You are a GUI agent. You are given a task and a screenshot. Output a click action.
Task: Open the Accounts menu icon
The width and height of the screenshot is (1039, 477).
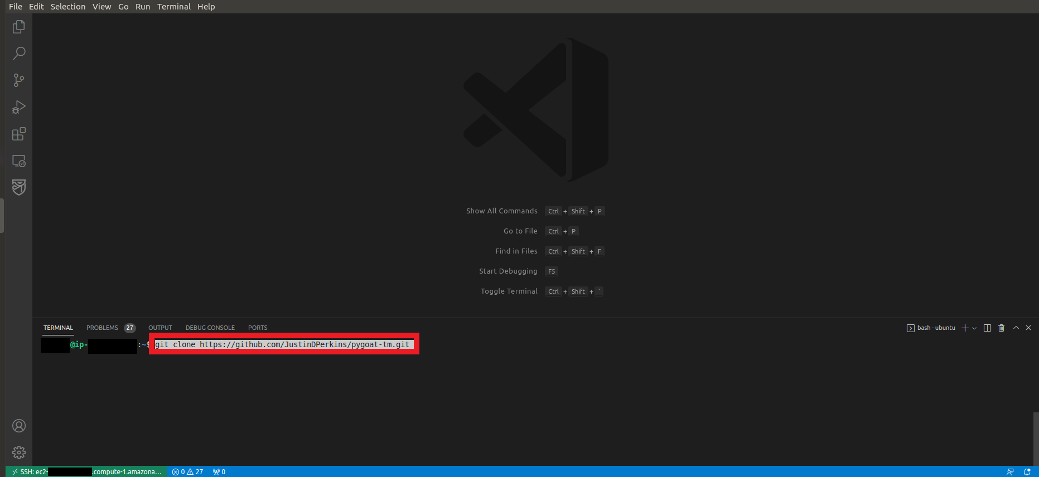[19, 426]
